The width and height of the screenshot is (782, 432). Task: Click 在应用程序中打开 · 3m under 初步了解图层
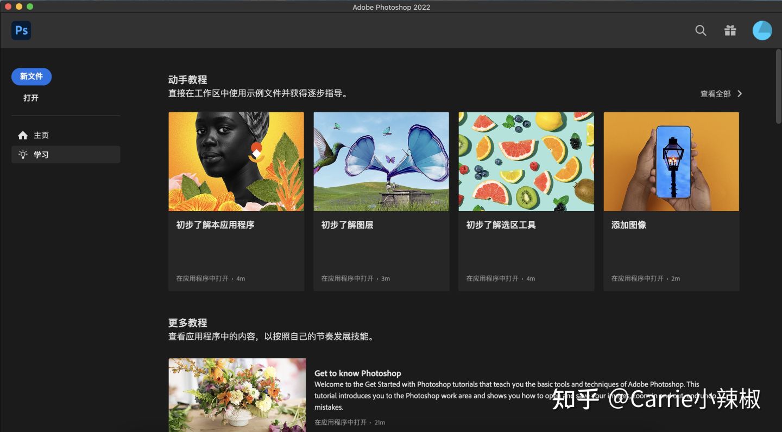pyautogui.click(x=356, y=278)
